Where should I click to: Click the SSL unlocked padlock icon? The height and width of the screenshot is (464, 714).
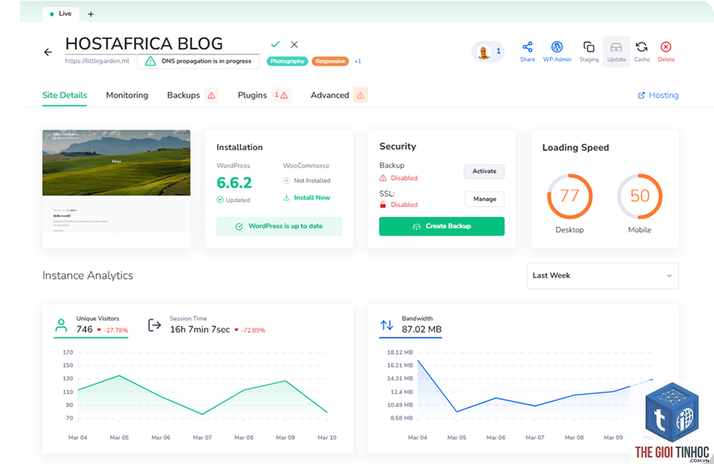[383, 205]
